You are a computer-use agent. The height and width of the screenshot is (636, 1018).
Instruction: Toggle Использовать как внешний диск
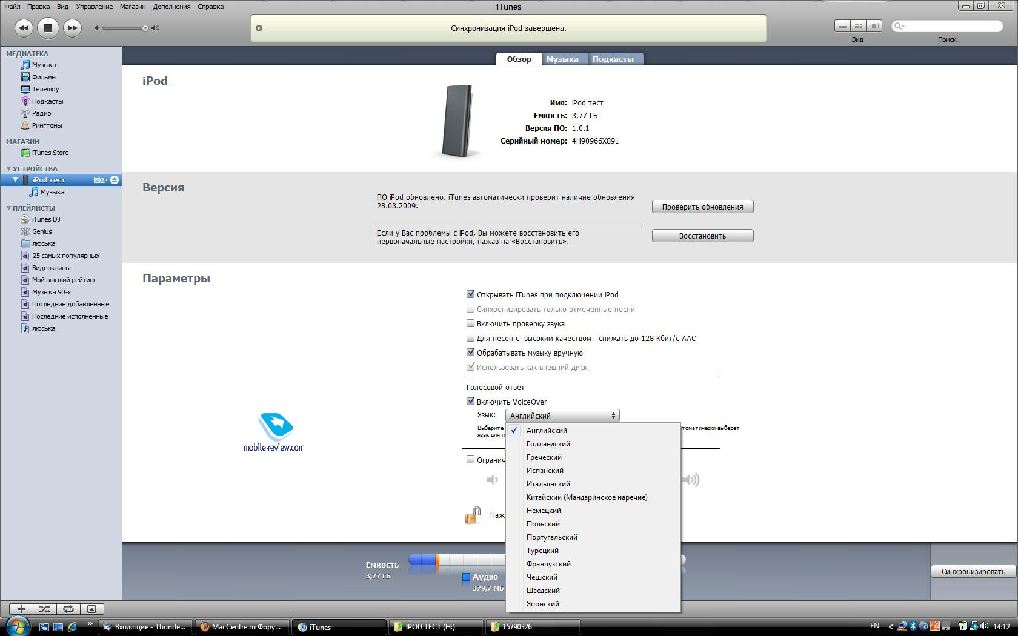[470, 366]
